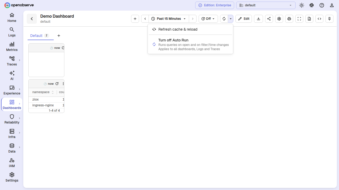Go to IAM in the sidebar

(12, 163)
